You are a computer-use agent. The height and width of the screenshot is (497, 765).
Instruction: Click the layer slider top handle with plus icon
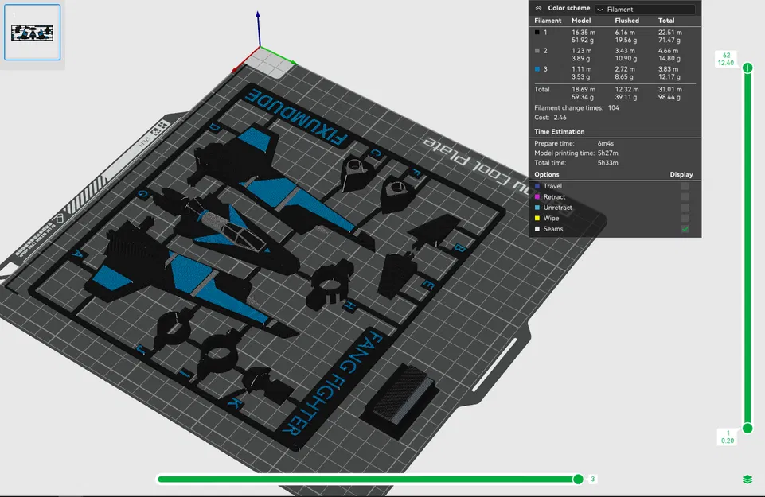coord(747,68)
